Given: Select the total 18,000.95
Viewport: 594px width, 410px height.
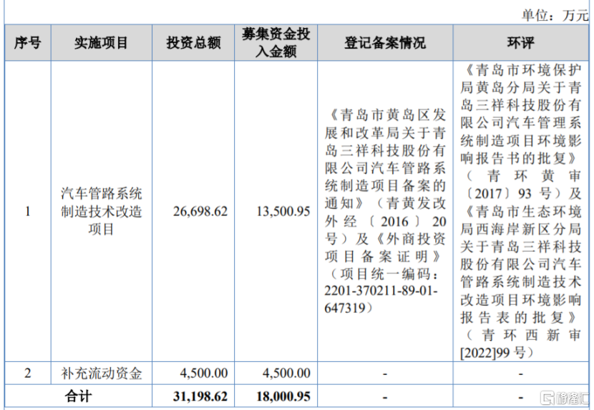Looking at the screenshot, I should pos(283,396).
